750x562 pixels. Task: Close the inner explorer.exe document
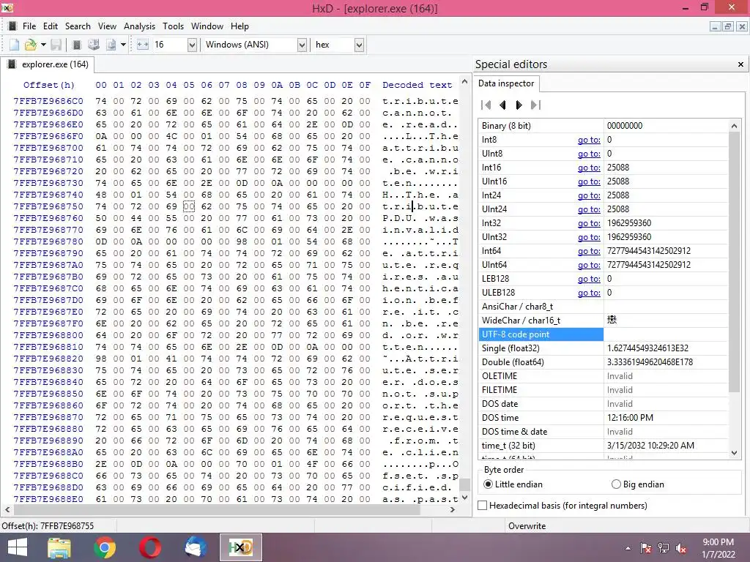(x=741, y=27)
